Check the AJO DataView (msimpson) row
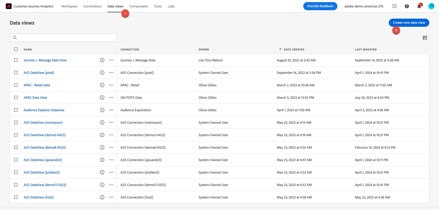439x210 pixels. tap(16, 122)
